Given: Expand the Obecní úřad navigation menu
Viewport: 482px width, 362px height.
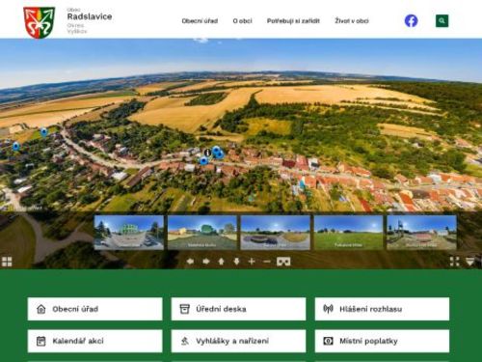Looking at the screenshot, I should pos(200,21).
